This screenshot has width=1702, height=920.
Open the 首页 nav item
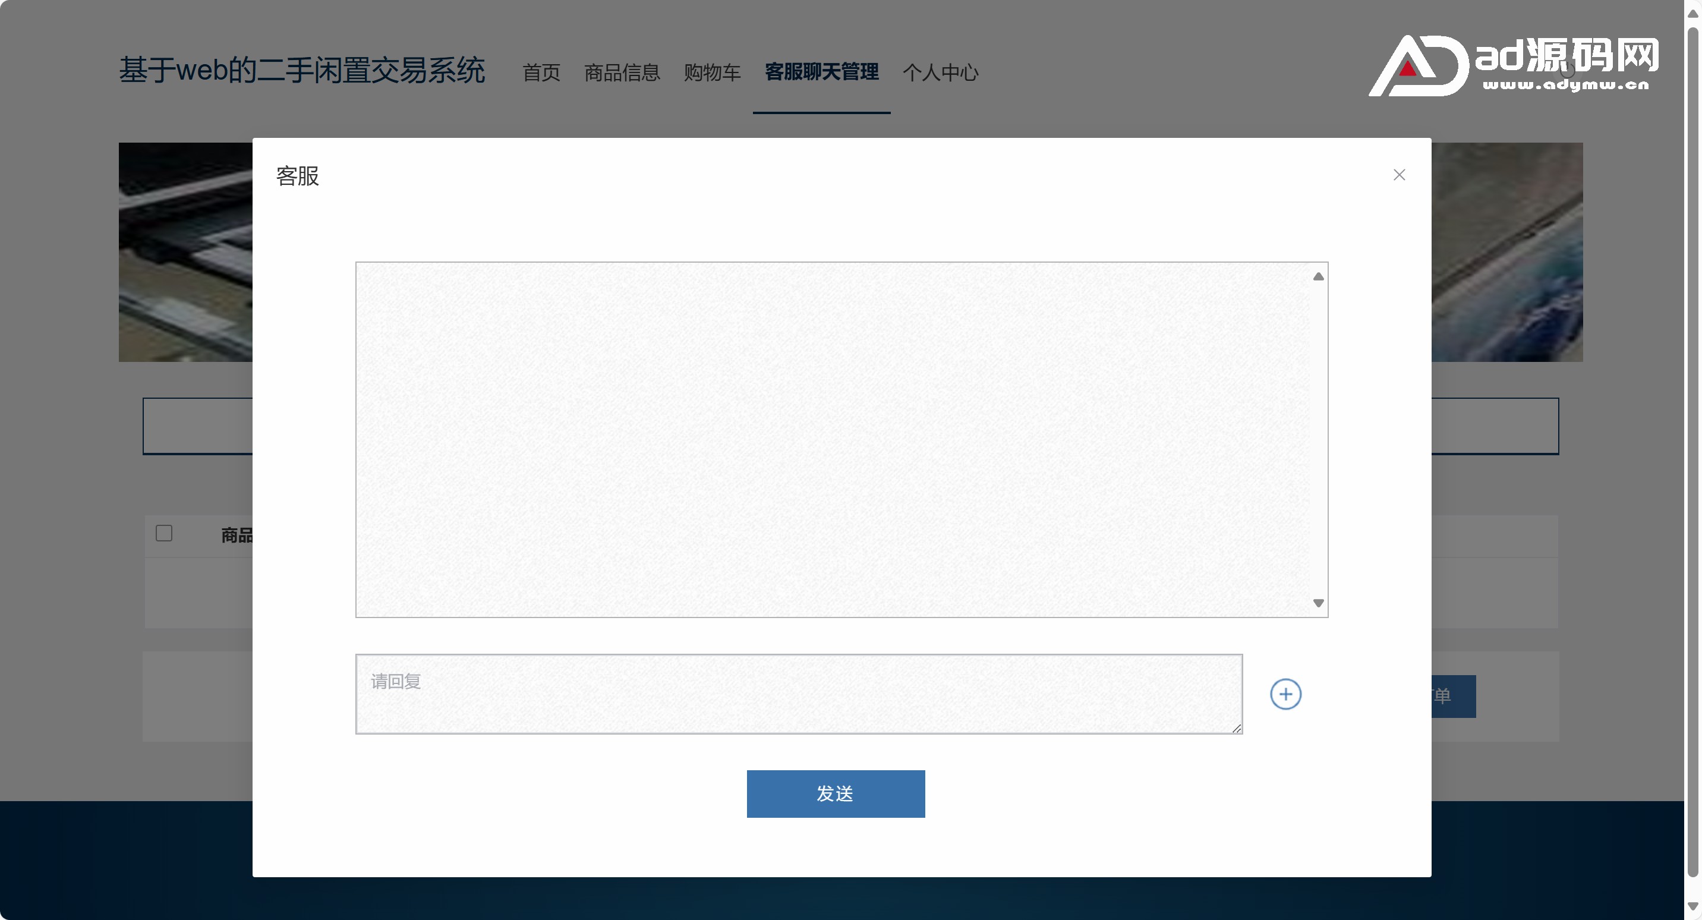[540, 72]
